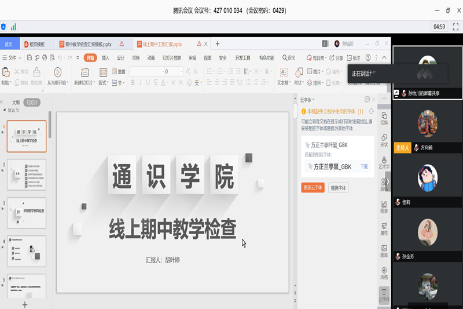Click the 从当前开始 slideshow play icon
The width and height of the screenshot is (463, 309).
pyautogui.click(x=57, y=72)
